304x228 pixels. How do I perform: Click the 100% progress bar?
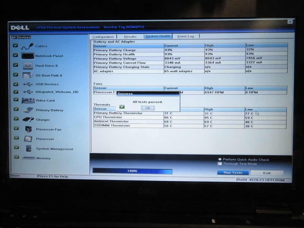tap(132, 171)
